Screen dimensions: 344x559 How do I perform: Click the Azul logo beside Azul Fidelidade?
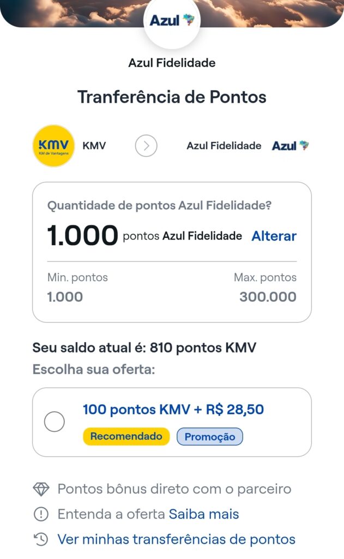[290, 146]
